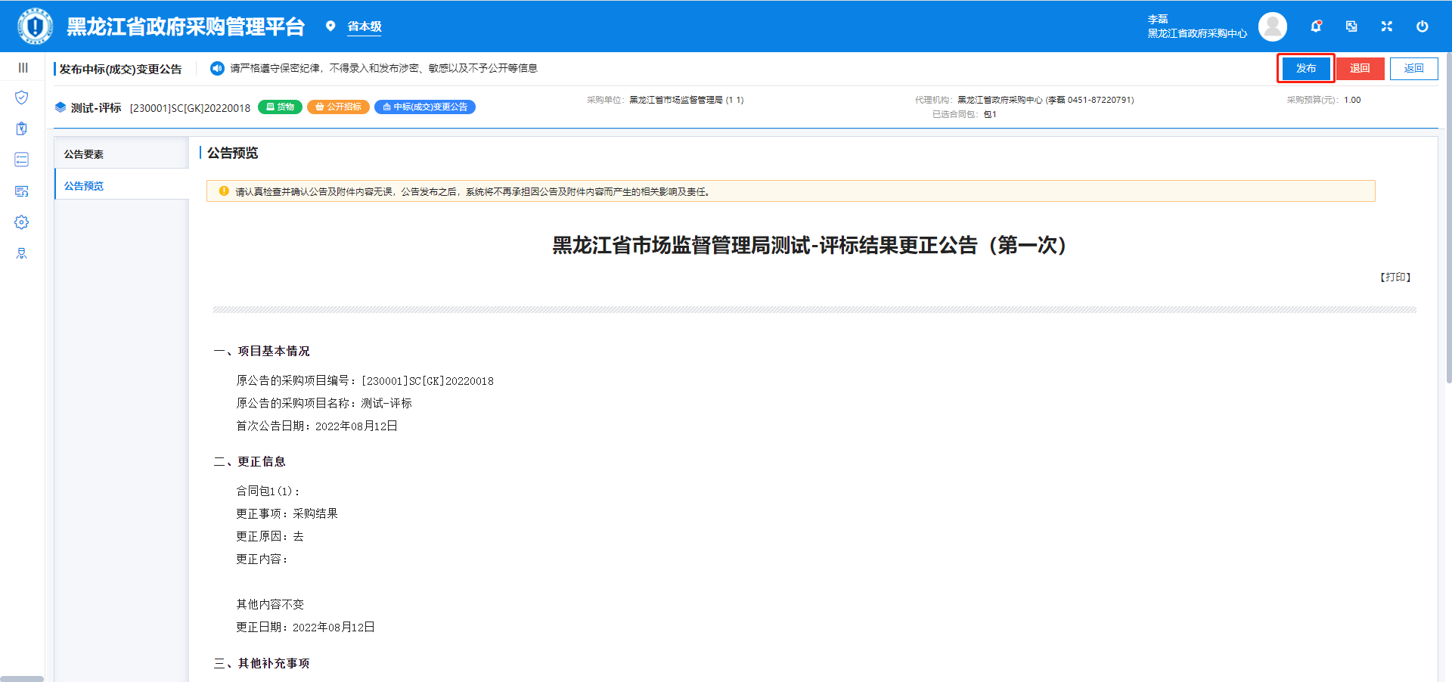Open the certificate badge sidebar icon

[x=22, y=253]
